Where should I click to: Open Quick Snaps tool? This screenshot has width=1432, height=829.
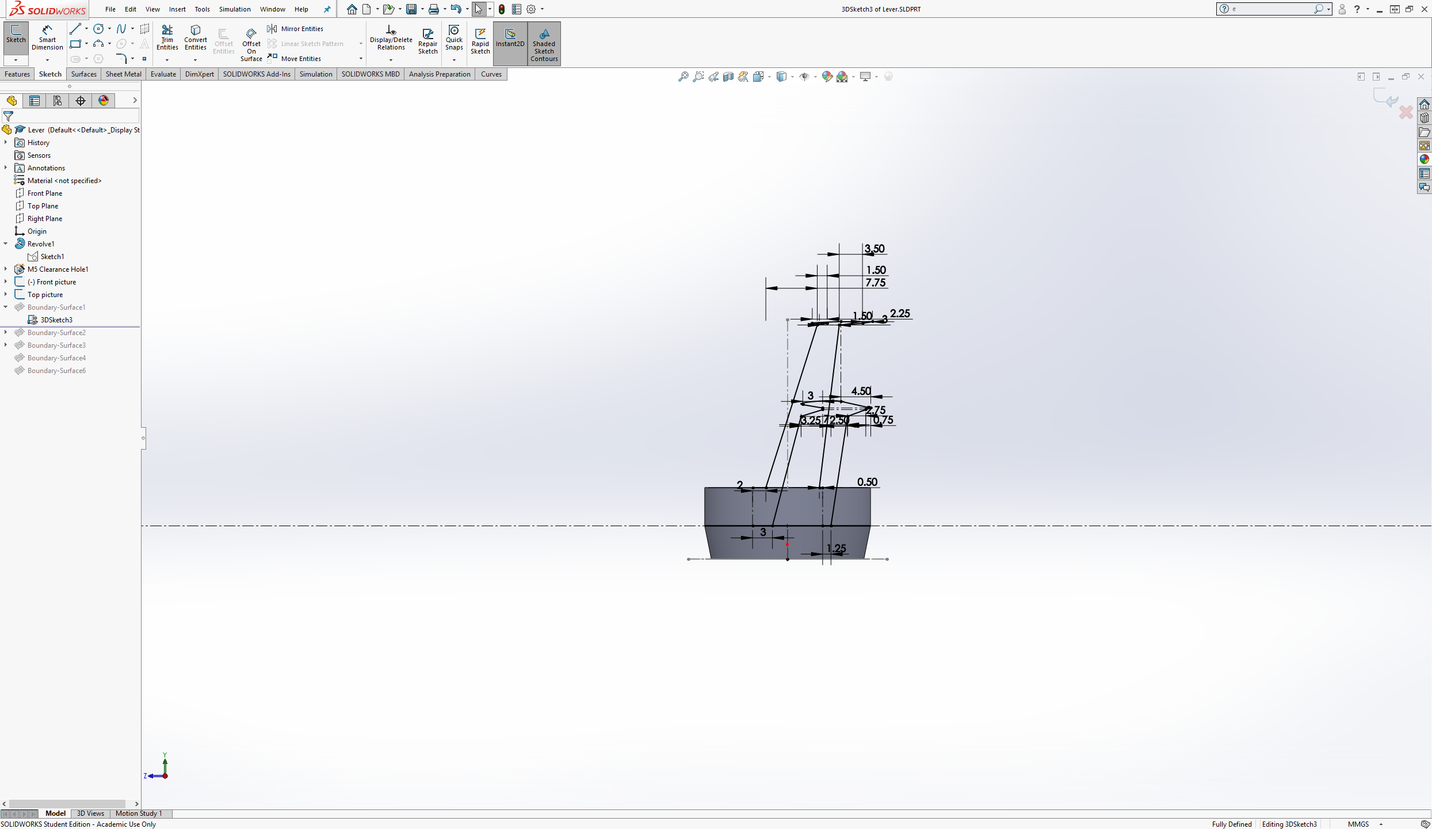coord(454,38)
